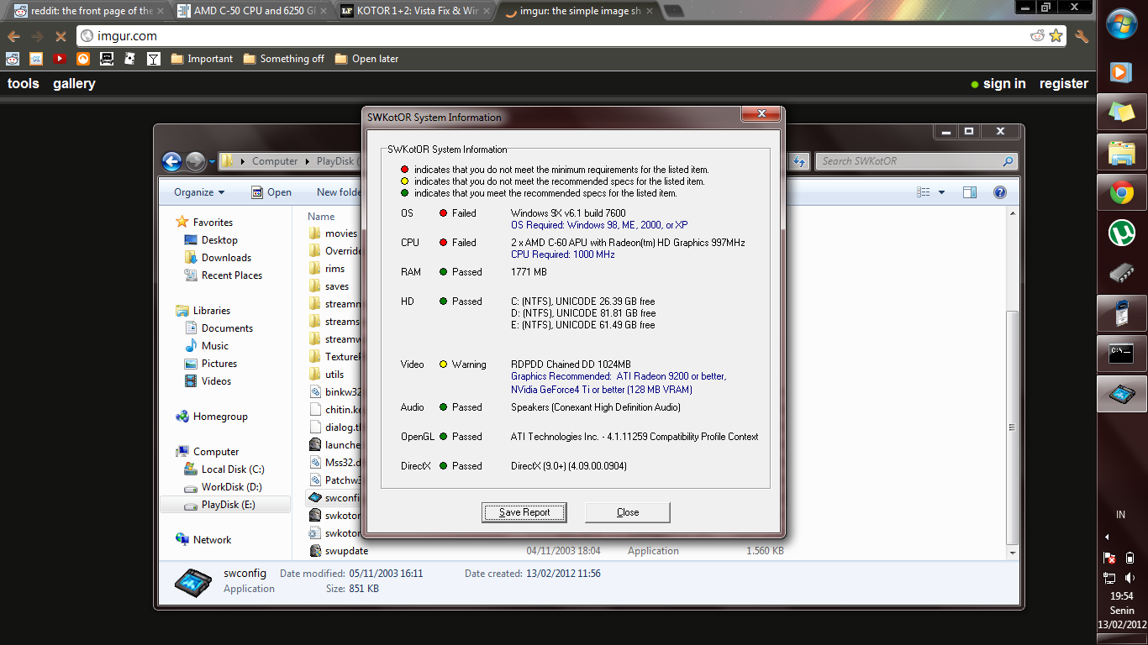Screen dimensions: 1148x645
Task: Toggle the Explorer preview pane icon
Action: click(970, 192)
